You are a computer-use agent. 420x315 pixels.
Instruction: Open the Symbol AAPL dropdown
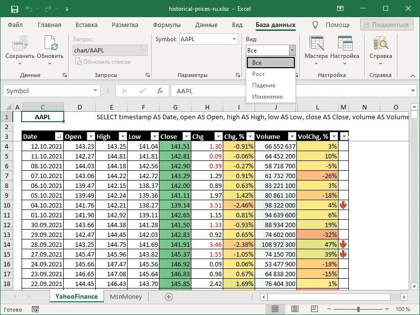click(234, 39)
